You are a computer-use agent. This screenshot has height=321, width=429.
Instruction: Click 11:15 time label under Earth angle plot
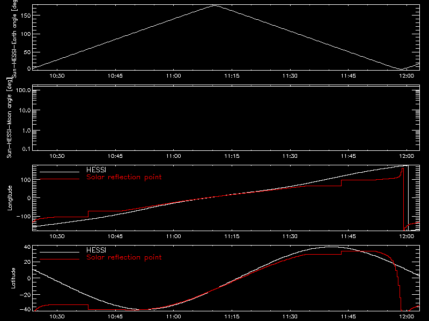(232, 76)
